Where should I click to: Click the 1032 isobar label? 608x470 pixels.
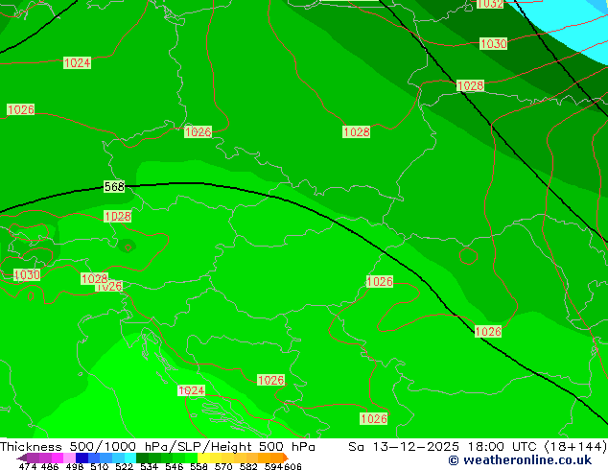(490, 4)
